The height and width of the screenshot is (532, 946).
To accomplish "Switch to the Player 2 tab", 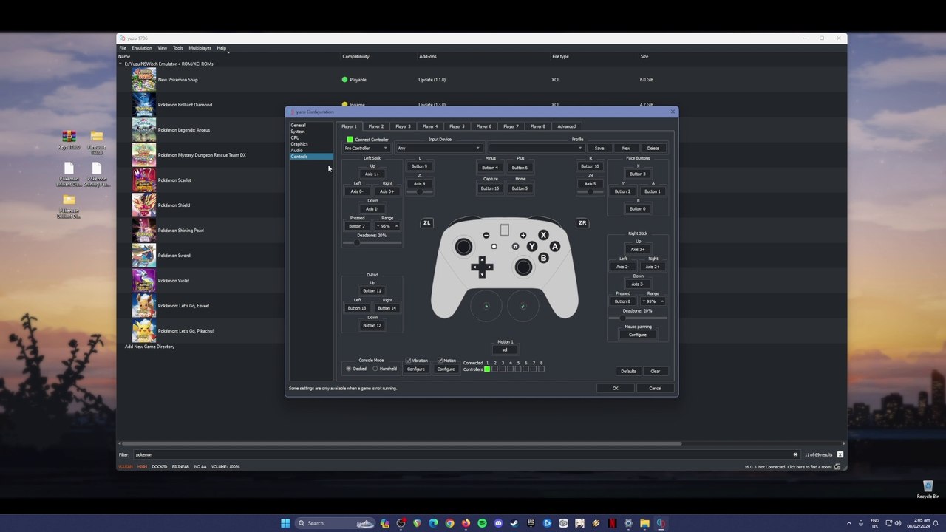I will (375, 126).
